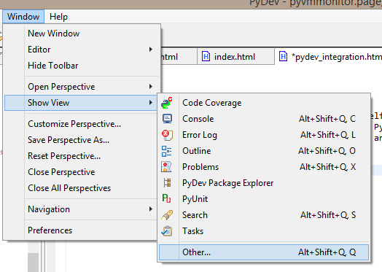Click the PyDev Package Explorer icon
Screen dimensions: 382x272
click(x=167, y=183)
